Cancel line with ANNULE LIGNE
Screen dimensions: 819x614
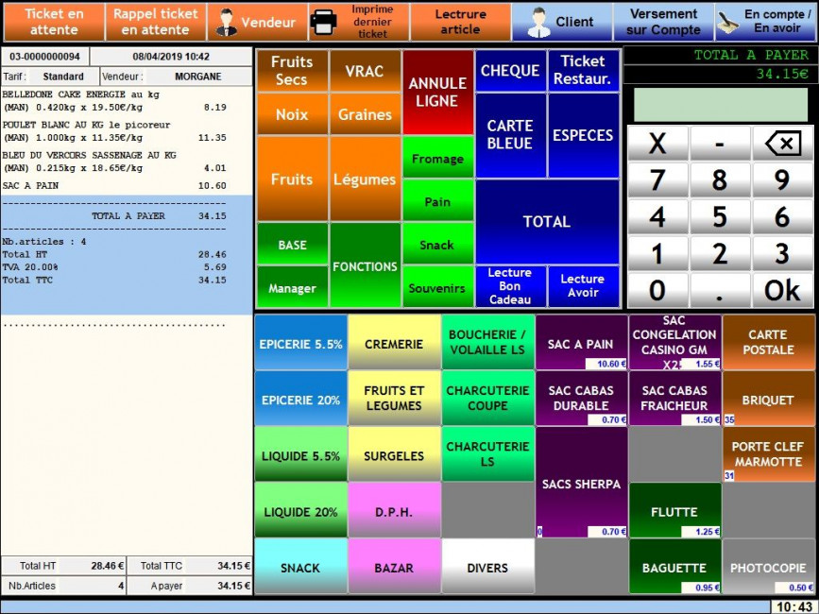pos(437,92)
